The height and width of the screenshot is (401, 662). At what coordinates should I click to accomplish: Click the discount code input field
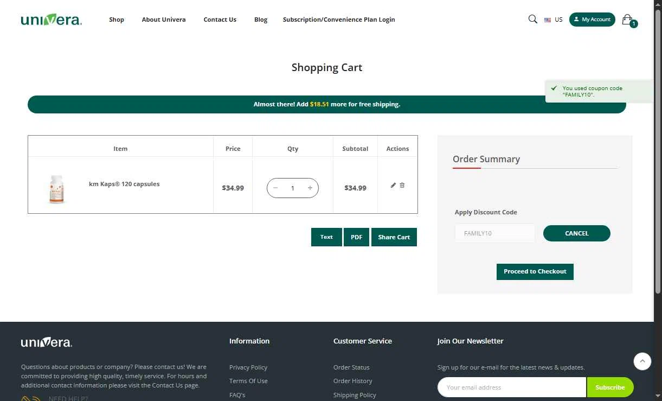pyautogui.click(x=495, y=233)
